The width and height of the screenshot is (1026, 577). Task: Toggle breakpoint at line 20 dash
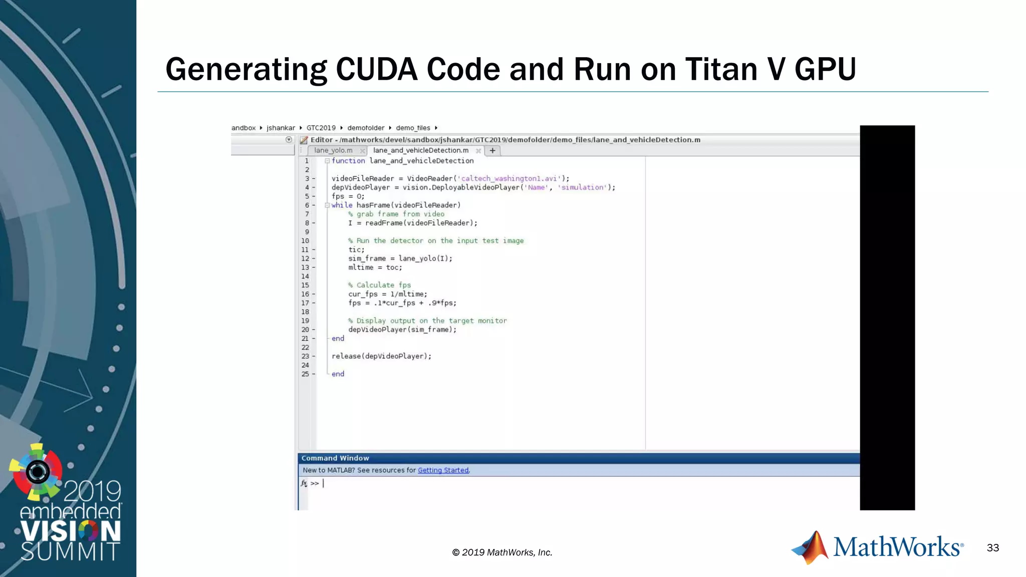click(x=314, y=330)
